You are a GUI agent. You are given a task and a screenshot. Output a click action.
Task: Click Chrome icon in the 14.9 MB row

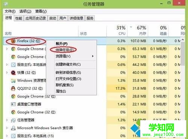pos(13,112)
